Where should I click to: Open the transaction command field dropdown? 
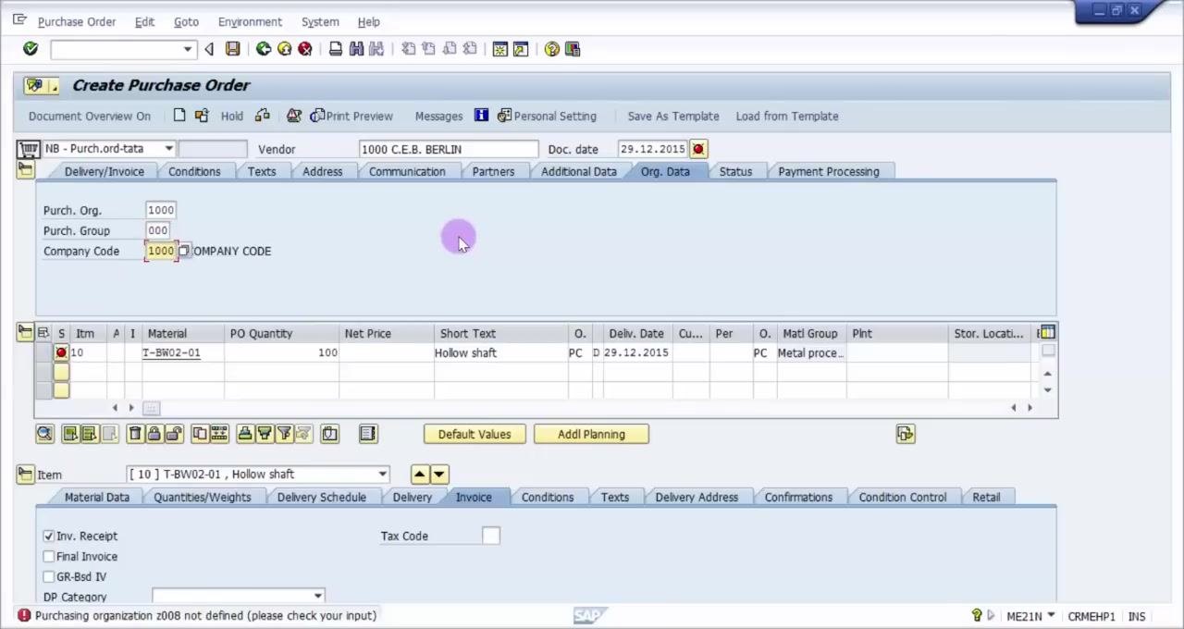coord(188,49)
